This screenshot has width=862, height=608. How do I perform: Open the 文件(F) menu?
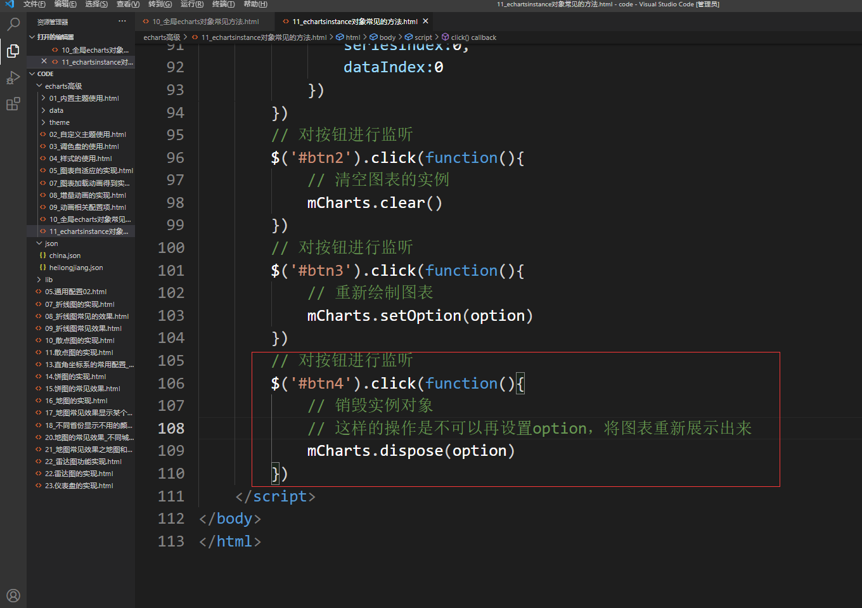(x=34, y=4)
